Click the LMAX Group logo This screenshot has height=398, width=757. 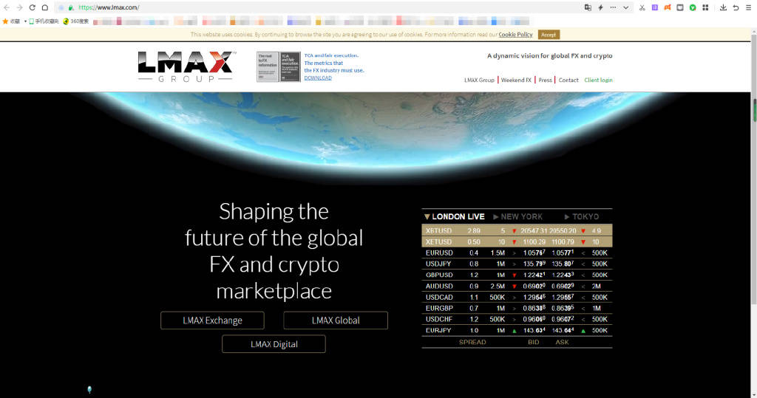point(186,66)
